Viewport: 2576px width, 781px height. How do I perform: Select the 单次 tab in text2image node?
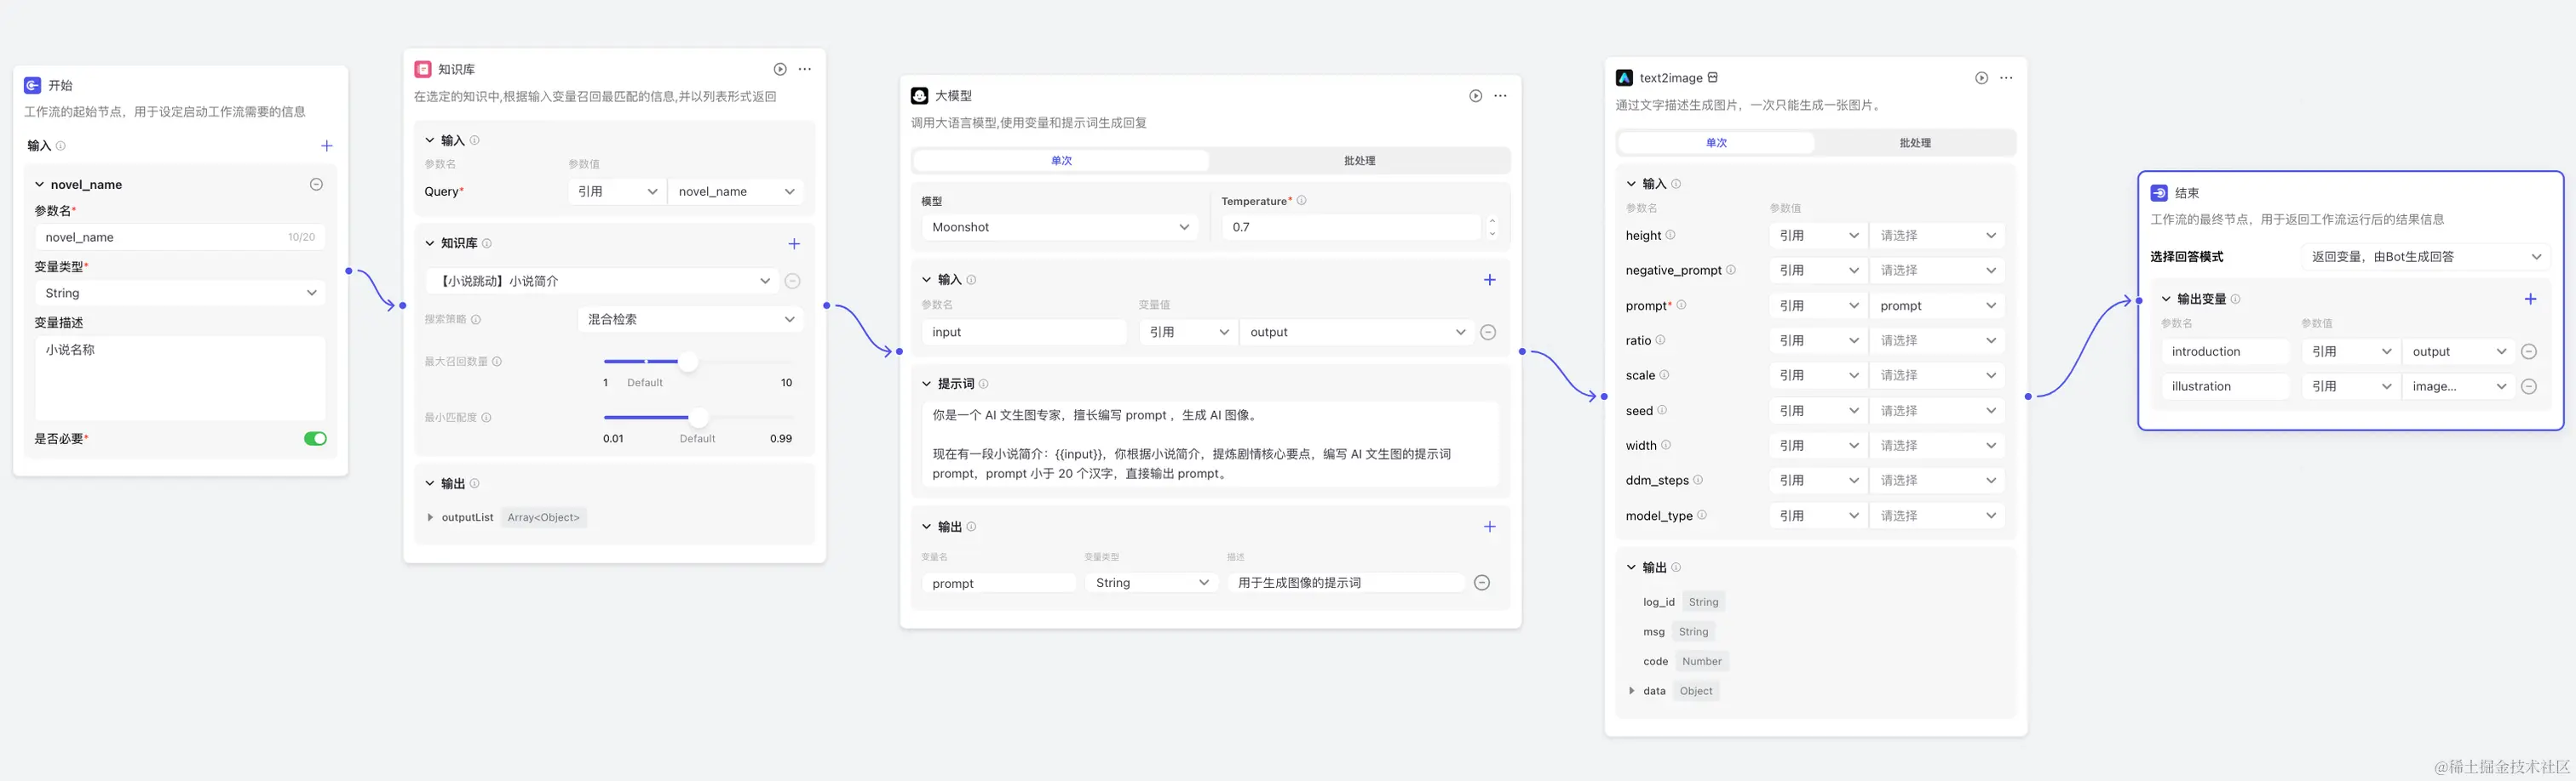point(1716,143)
